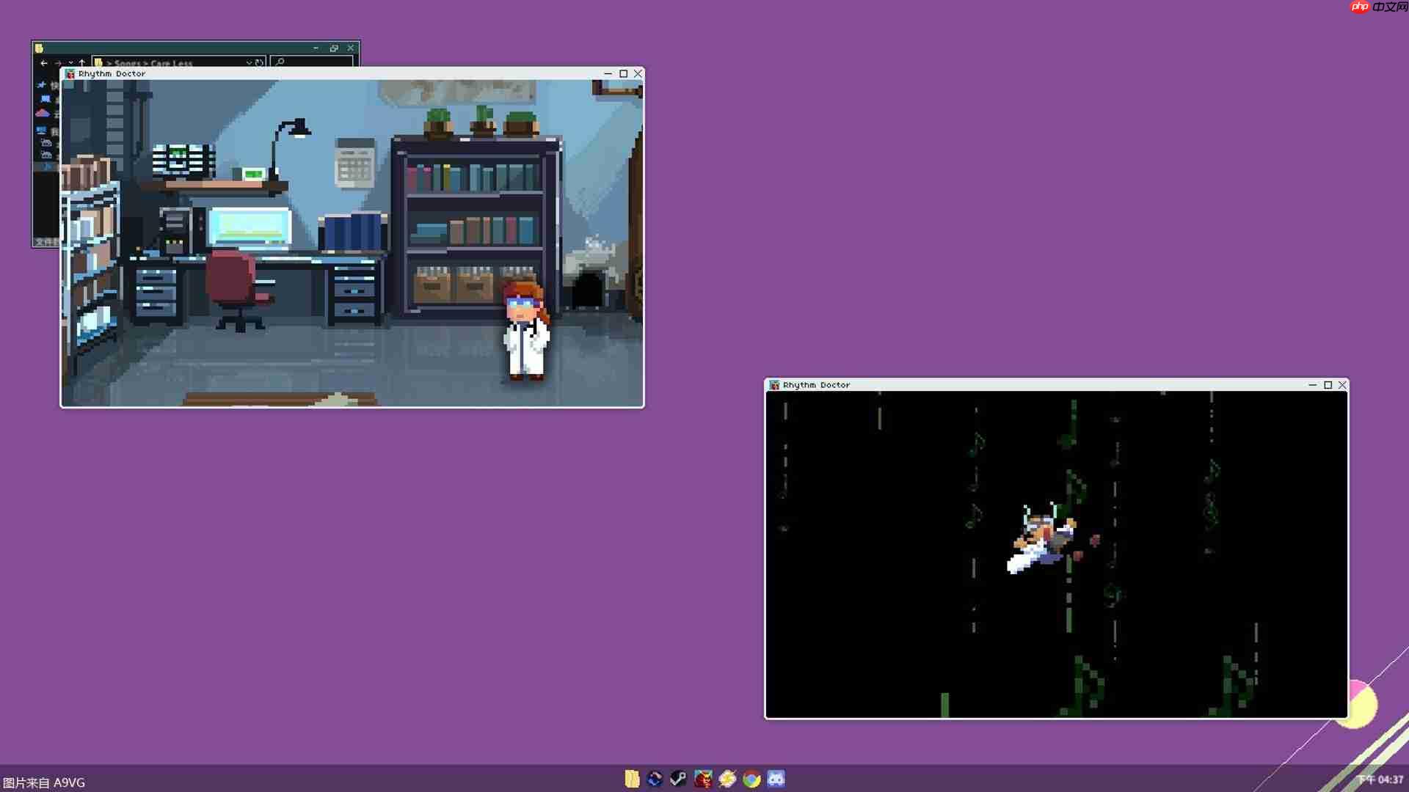
Task: Open Discord from the taskbar
Action: (776, 779)
